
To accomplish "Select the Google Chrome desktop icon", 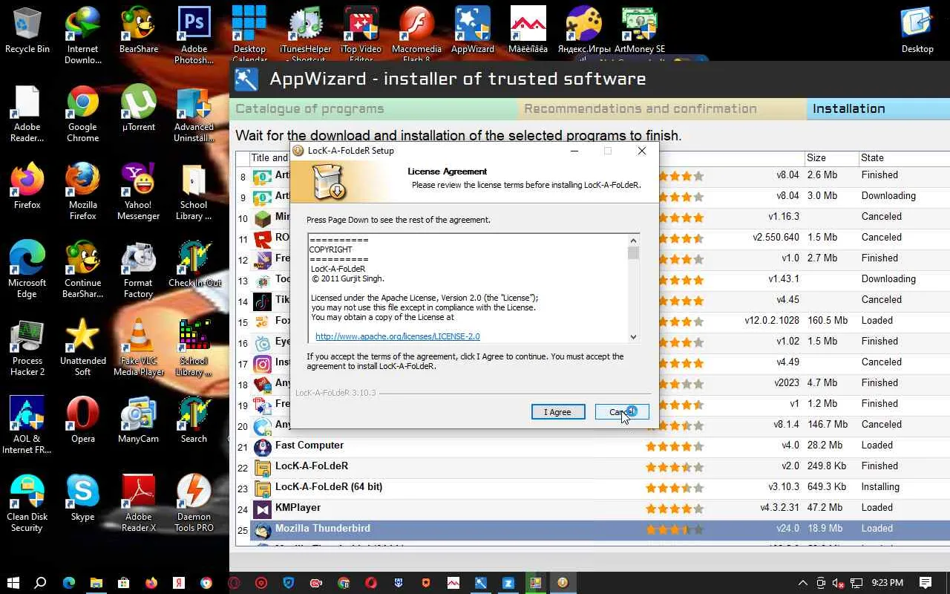I will click(x=82, y=114).
